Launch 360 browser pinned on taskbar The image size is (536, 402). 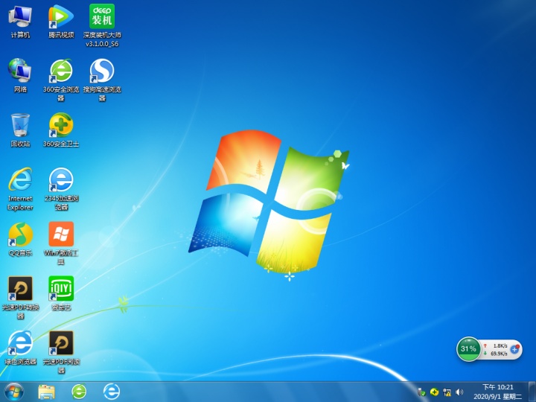click(79, 392)
